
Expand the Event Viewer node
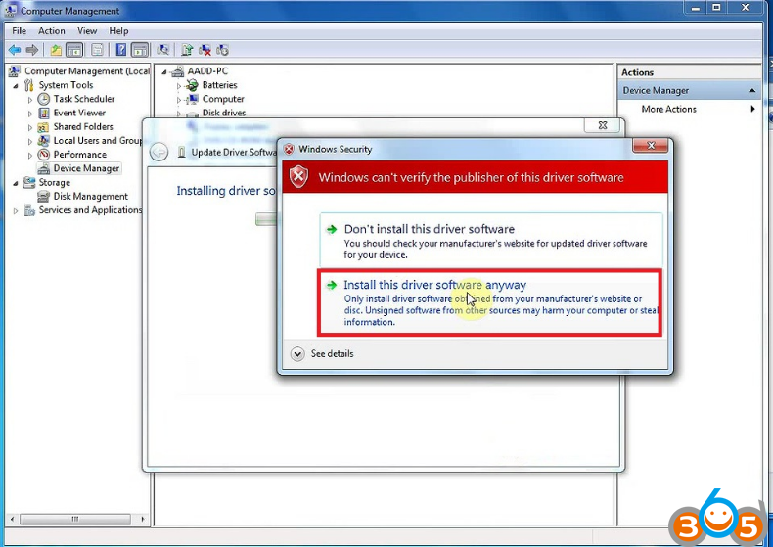tap(30, 114)
